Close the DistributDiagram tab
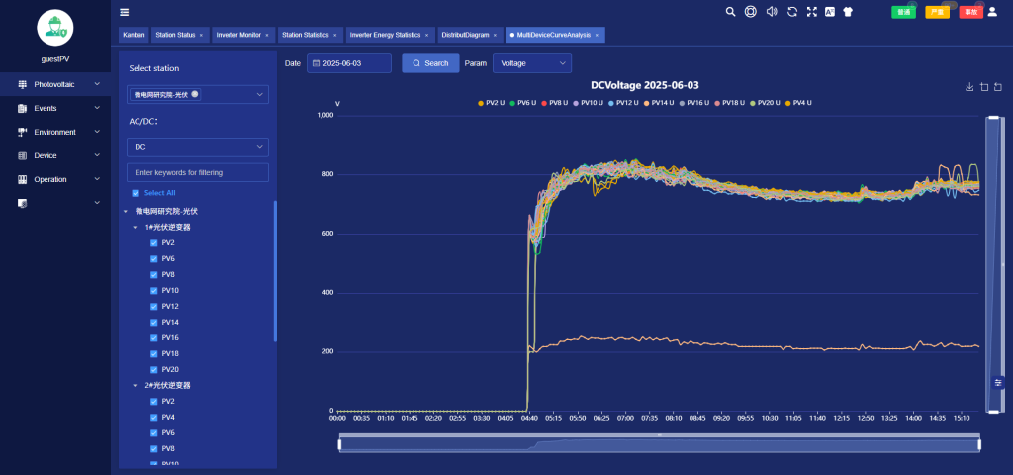Image resolution: width=1013 pixels, height=475 pixels. tap(495, 35)
